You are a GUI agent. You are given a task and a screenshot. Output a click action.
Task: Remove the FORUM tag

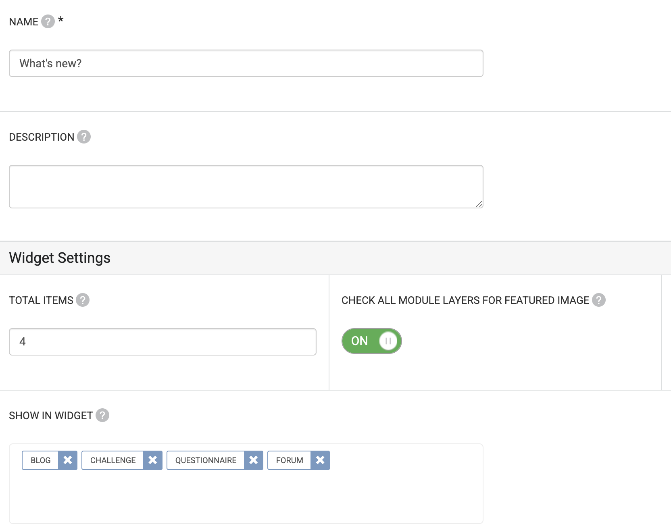tap(320, 460)
